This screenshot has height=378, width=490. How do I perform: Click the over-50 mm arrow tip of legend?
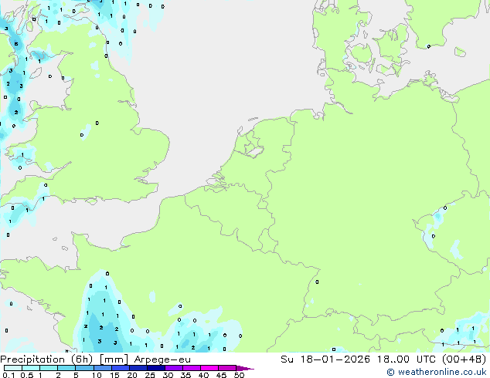point(245,368)
